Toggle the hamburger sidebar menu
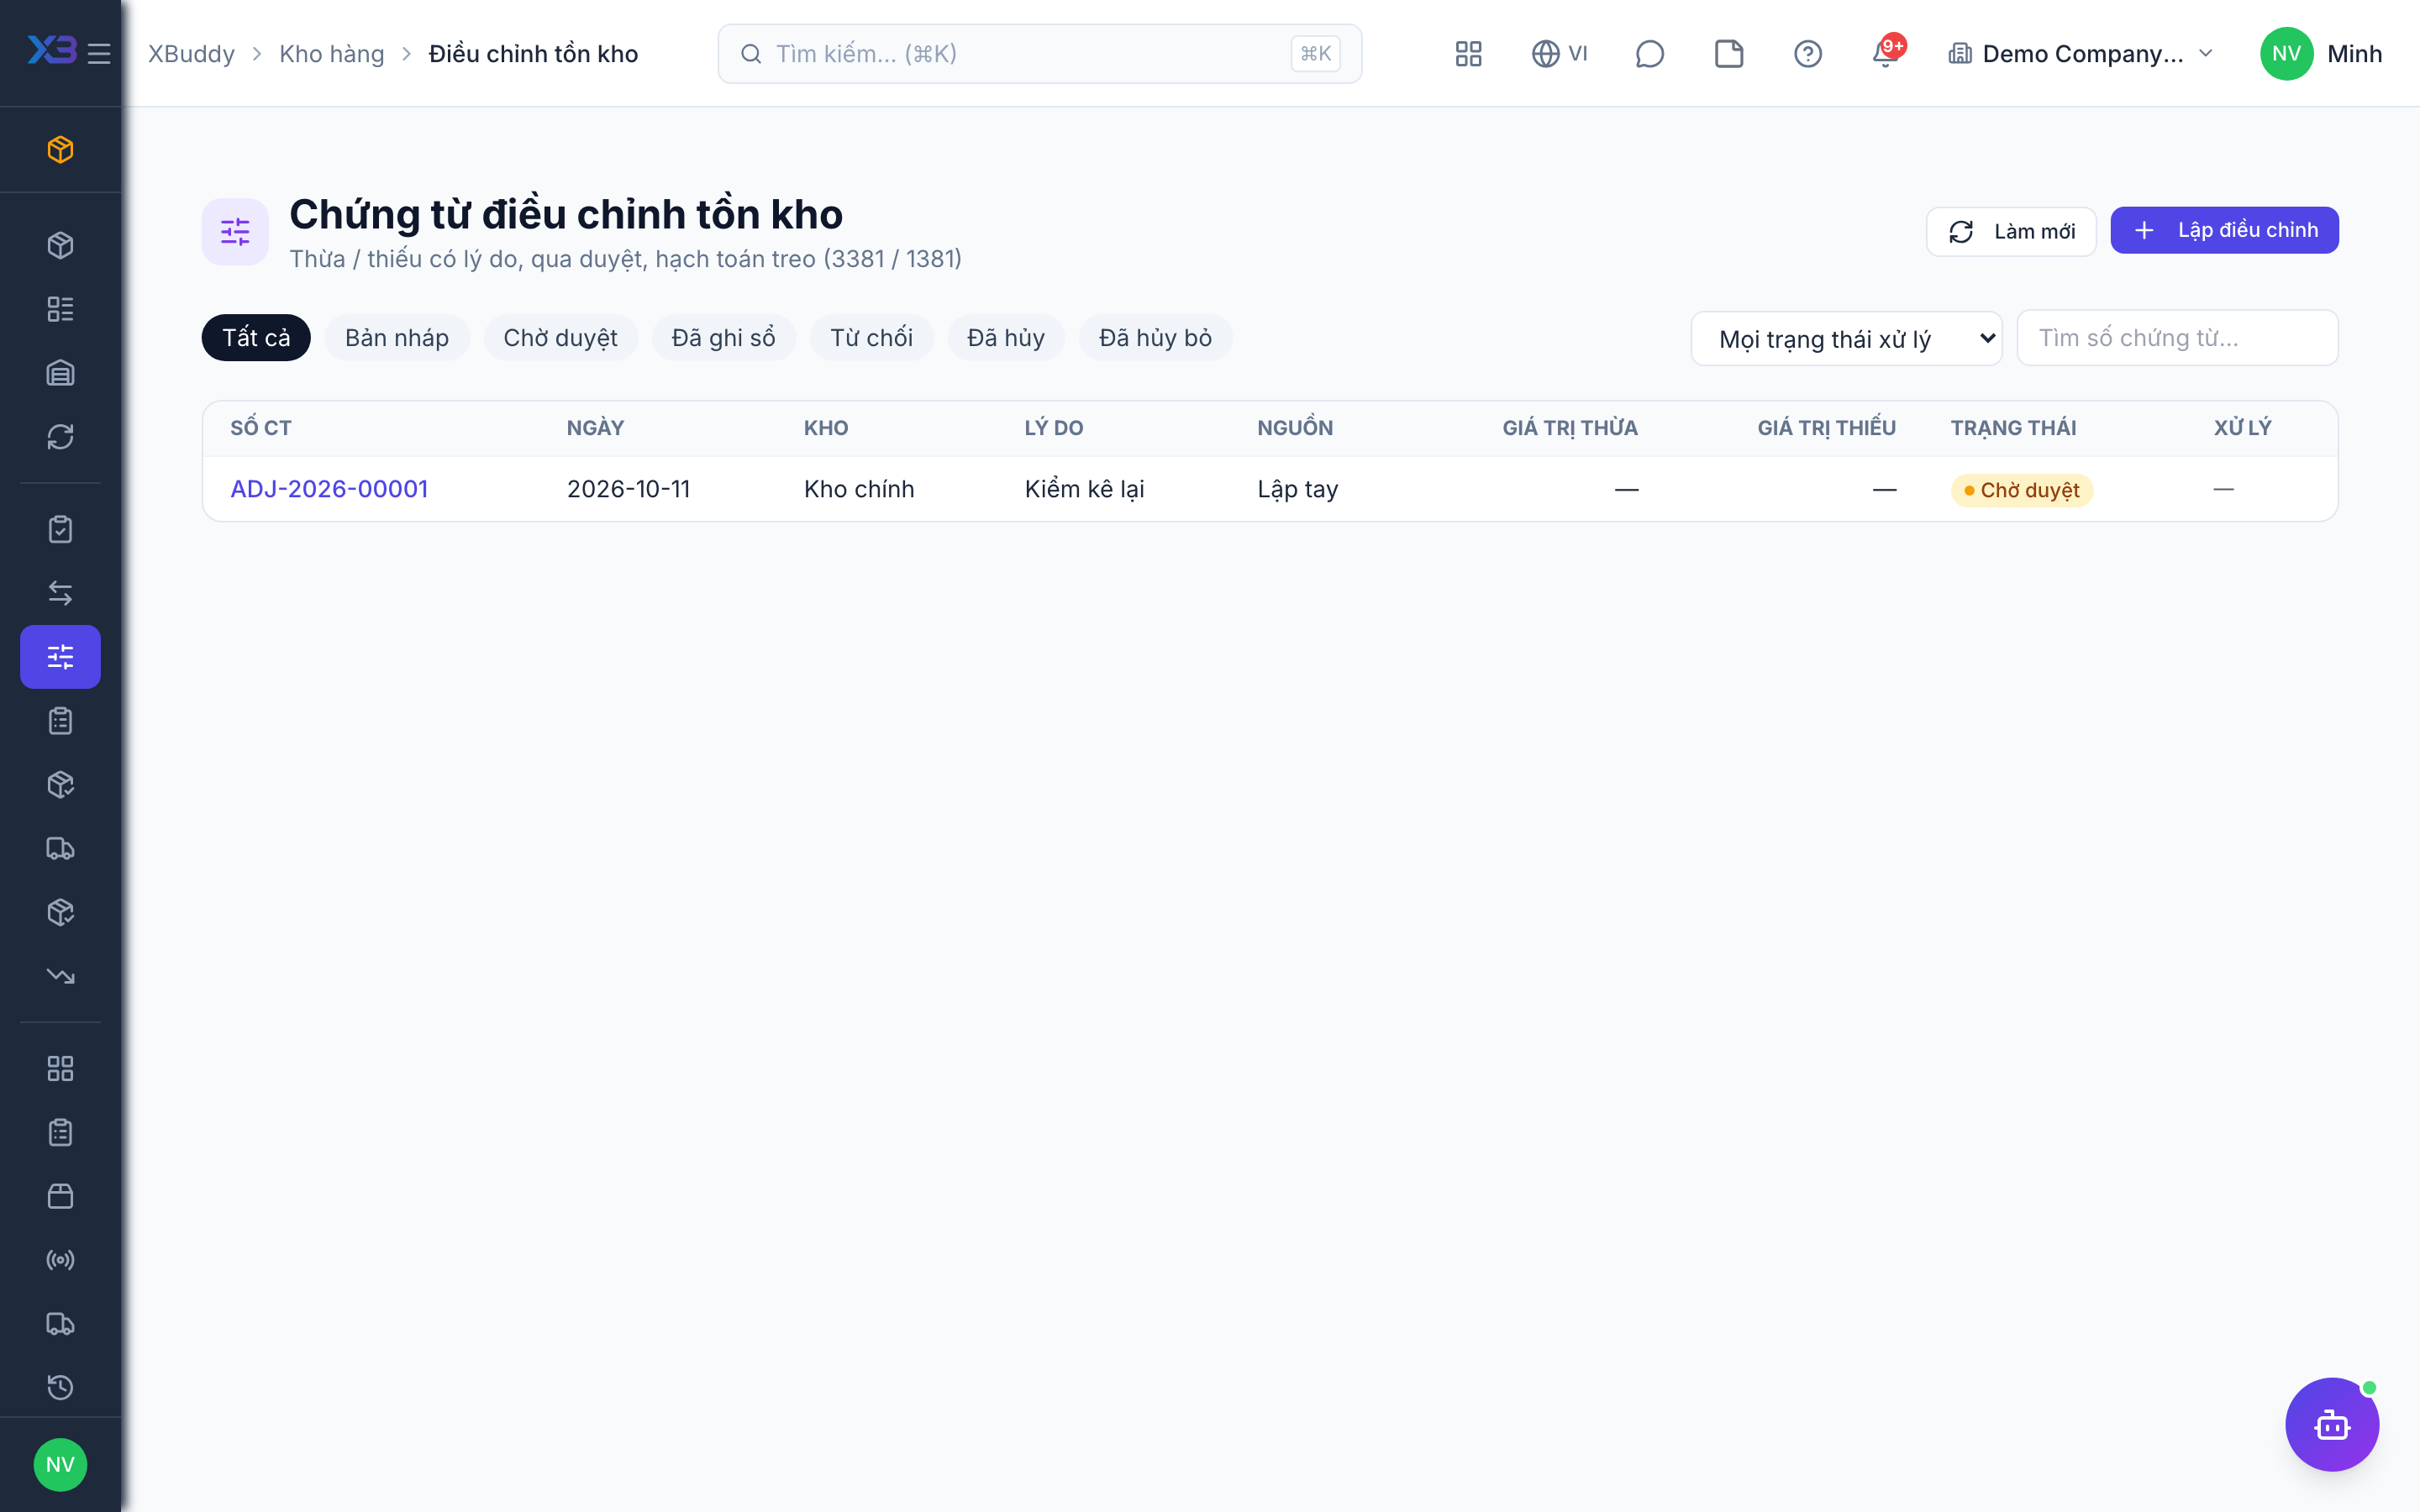 [99, 53]
